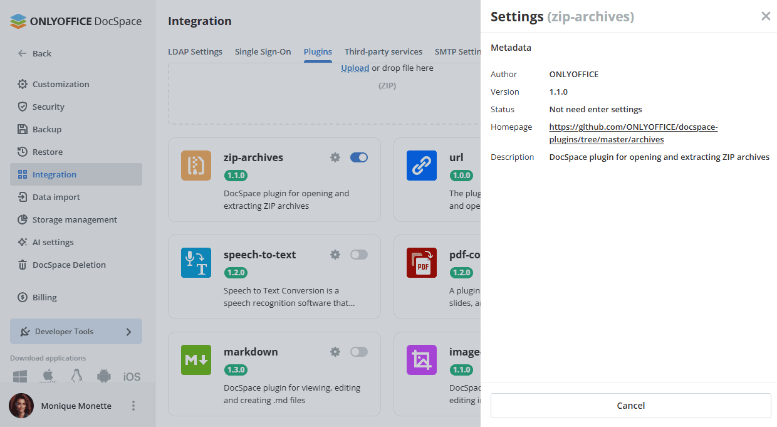This screenshot has width=777, height=427.
Task: Open settings gear for markdown plugin
Action: click(335, 352)
